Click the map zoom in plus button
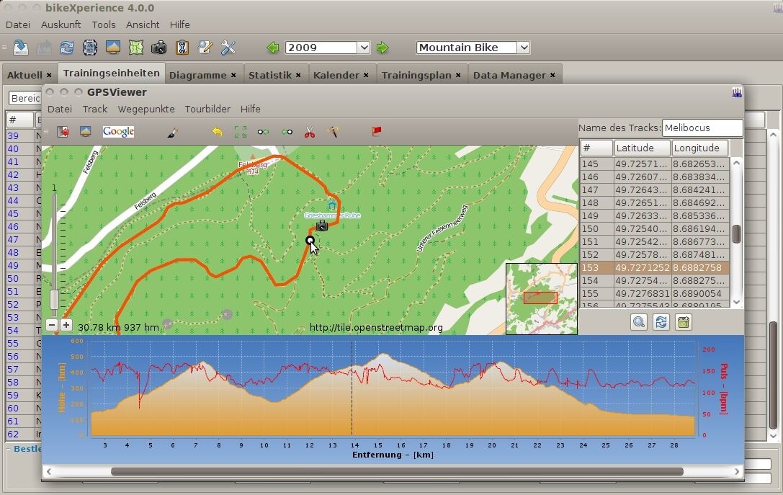 click(66, 325)
